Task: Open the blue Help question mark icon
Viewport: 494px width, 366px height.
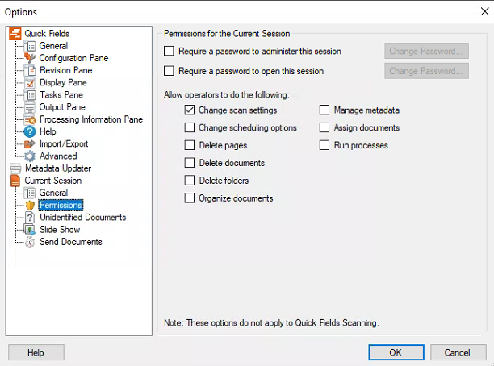Action: [x=30, y=131]
